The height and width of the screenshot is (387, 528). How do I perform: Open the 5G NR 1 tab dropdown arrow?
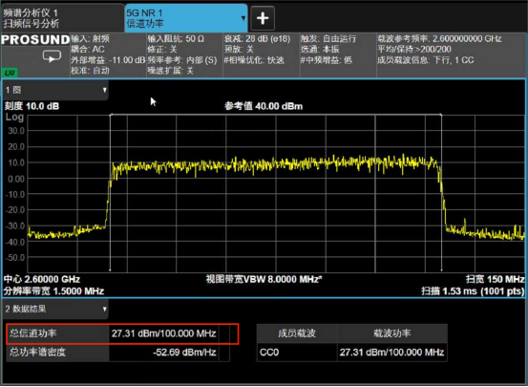[x=243, y=18]
